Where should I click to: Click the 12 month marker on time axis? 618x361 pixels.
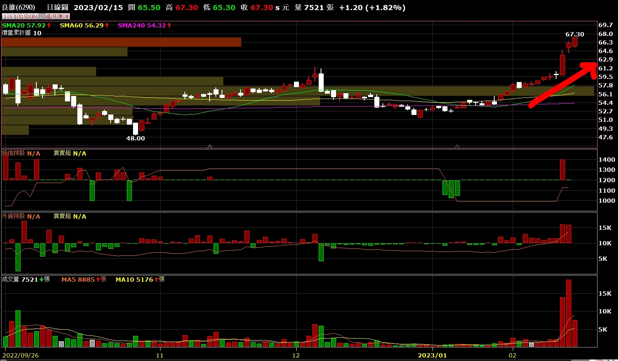click(296, 355)
